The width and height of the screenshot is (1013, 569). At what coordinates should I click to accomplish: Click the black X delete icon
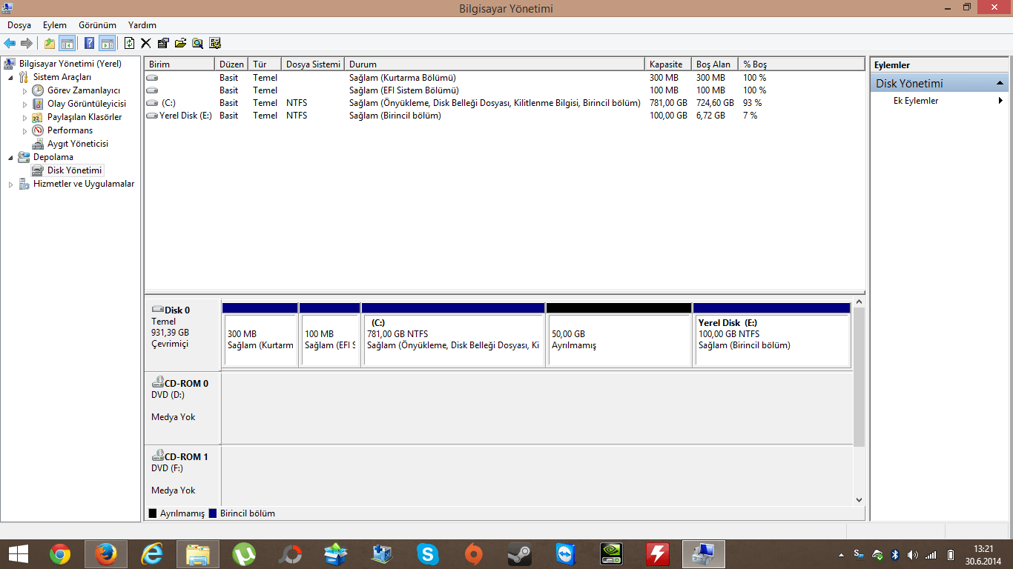(x=146, y=43)
